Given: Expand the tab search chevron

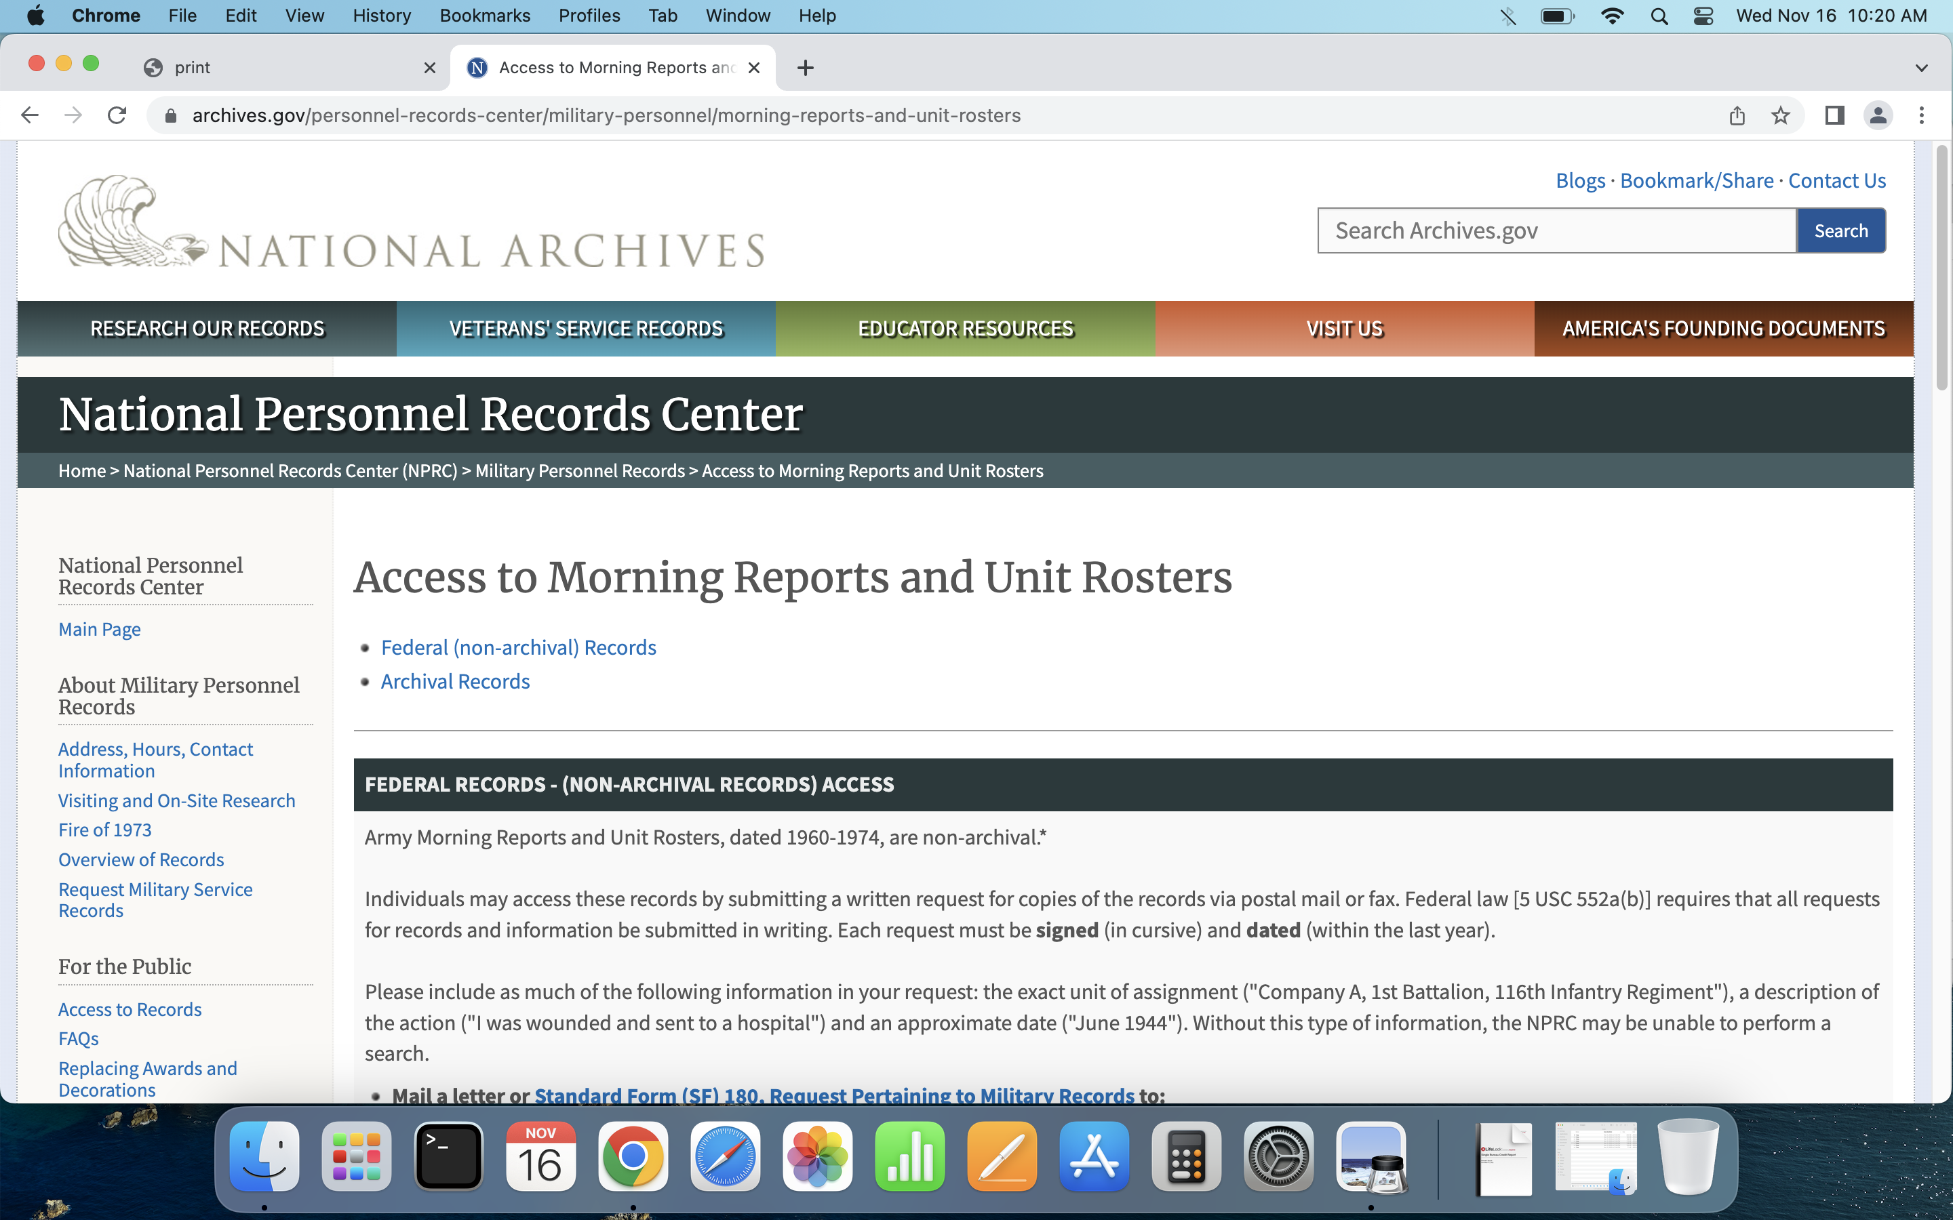Looking at the screenshot, I should (x=1922, y=68).
